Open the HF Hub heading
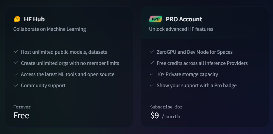The image size is (273, 134). pos(34,19)
